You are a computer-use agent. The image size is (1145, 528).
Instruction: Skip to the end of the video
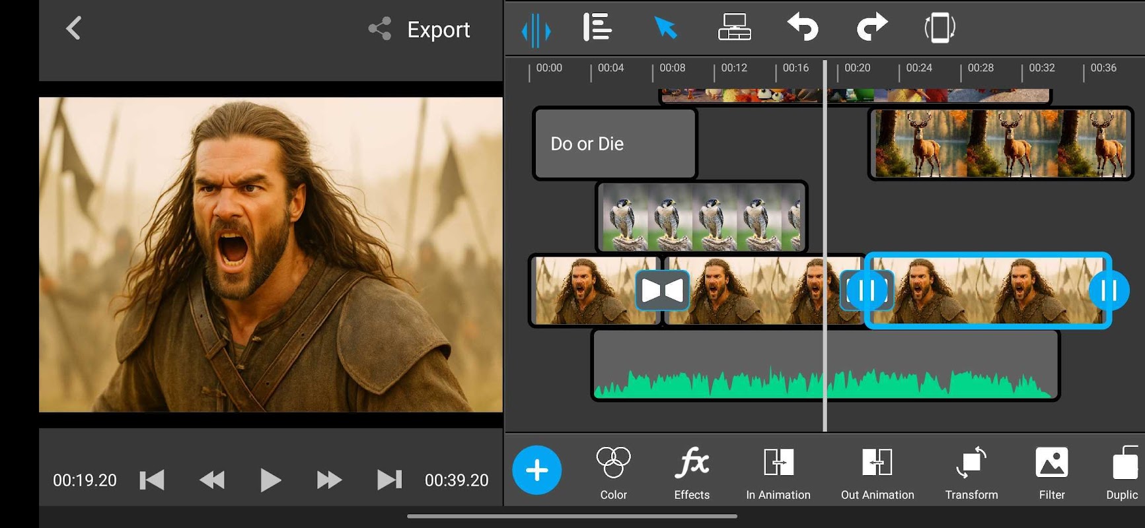pyautogui.click(x=389, y=480)
